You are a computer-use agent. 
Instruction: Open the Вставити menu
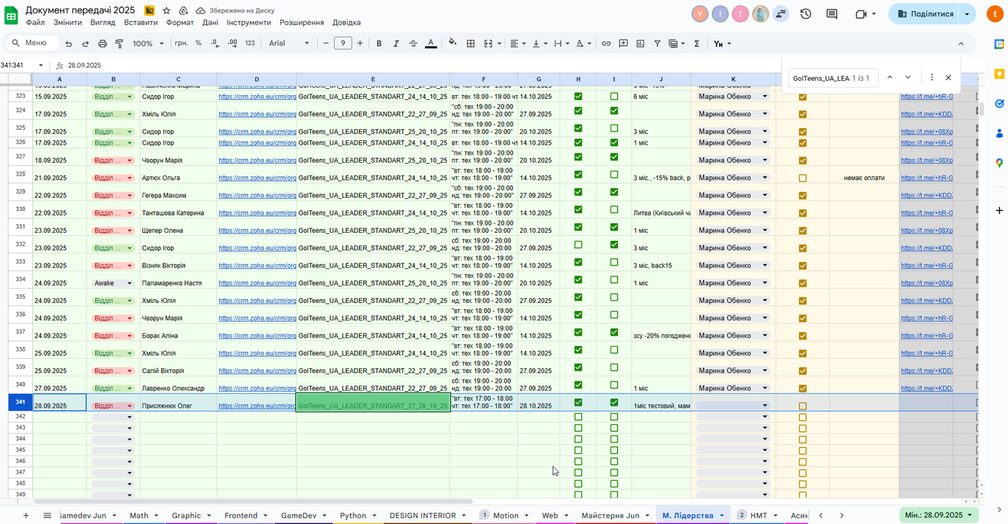pos(140,22)
